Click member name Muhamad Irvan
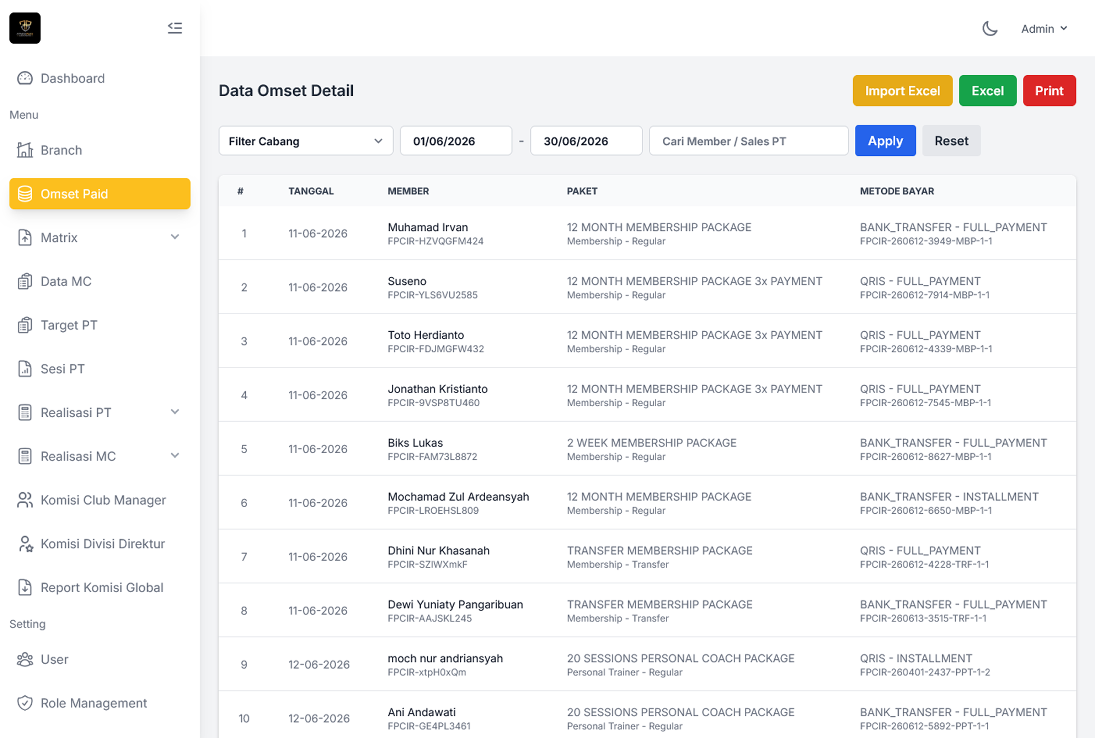 pyautogui.click(x=428, y=227)
